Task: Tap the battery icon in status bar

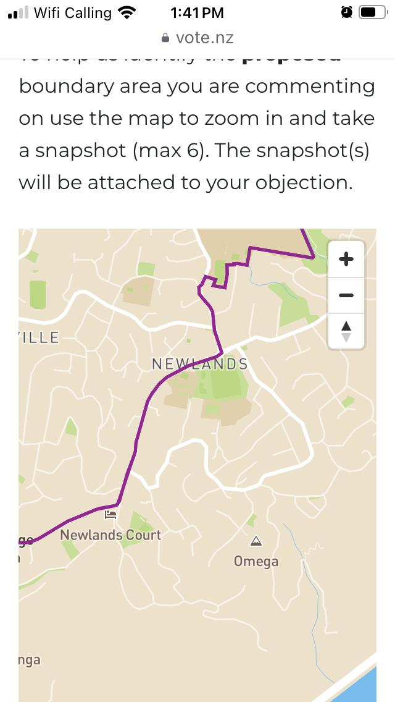Action: (372, 12)
